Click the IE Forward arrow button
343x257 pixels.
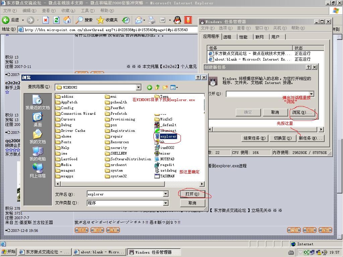30,20
